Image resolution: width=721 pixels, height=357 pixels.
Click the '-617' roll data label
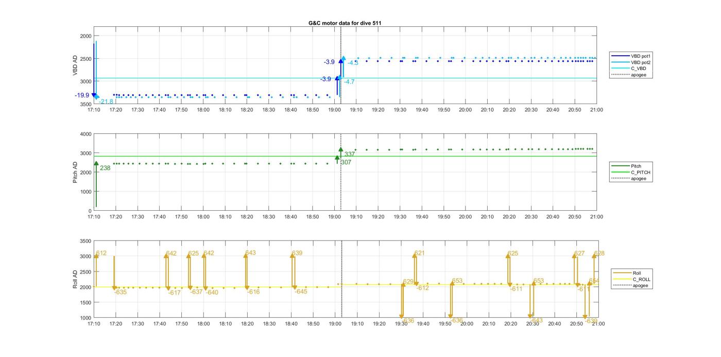(x=174, y=293)
